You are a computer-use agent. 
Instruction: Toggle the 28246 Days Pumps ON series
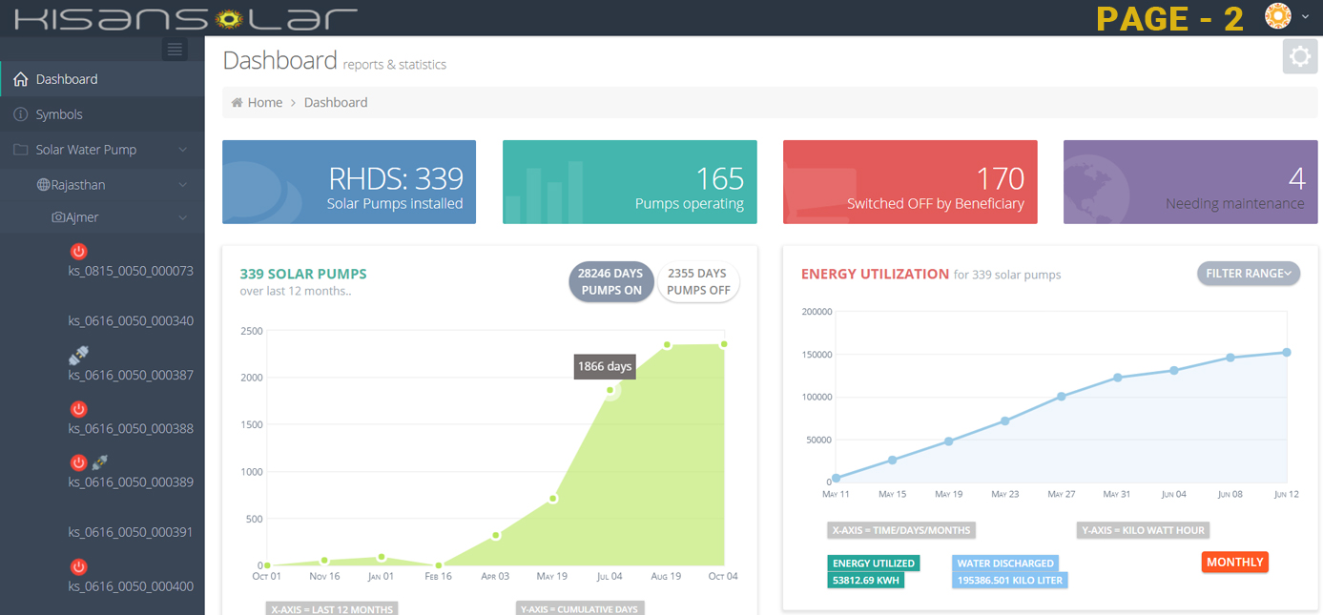tap(611, 281)
